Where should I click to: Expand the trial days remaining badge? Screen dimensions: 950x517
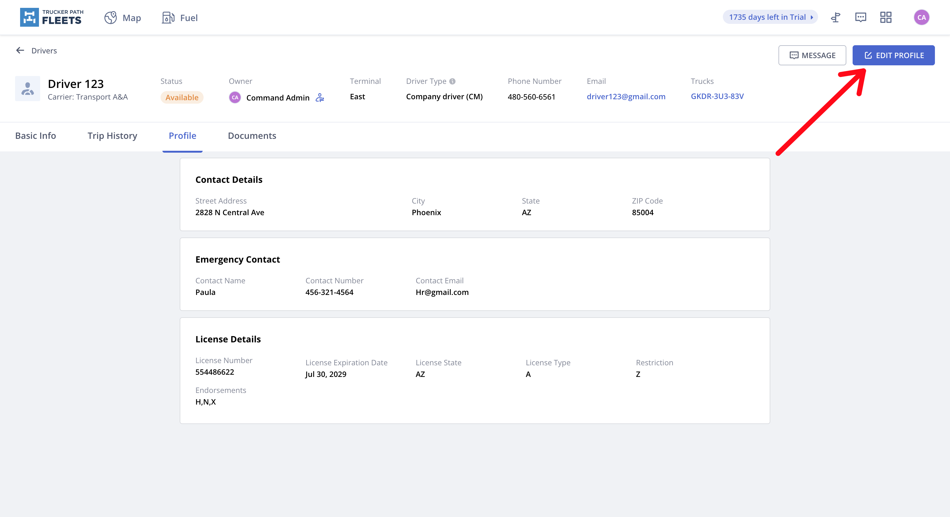click(770, 17)
